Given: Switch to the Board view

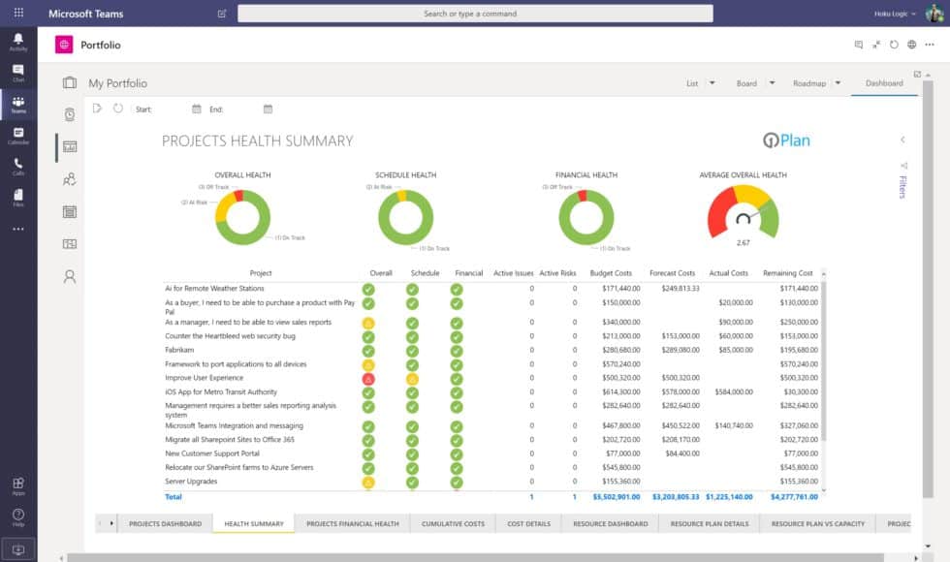Looking at the screenshot, I should (746, 83).
